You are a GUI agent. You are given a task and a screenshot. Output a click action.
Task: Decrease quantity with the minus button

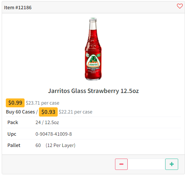click(121, 164)
